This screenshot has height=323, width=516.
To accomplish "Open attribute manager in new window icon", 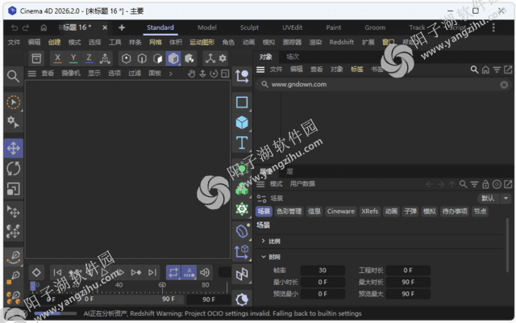I will pyautogui.click(x=508, y=184).
